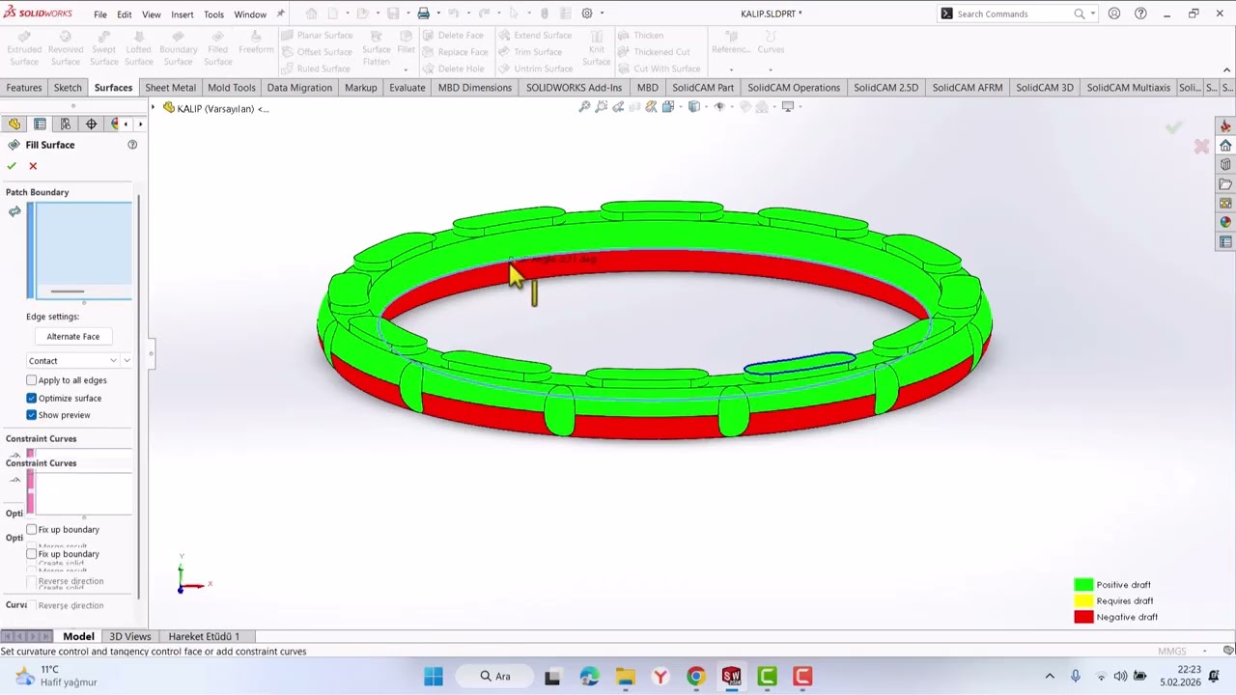Cancel Fill Surface with the red X
Screen dimensions: 1236x695
point(33,166)
